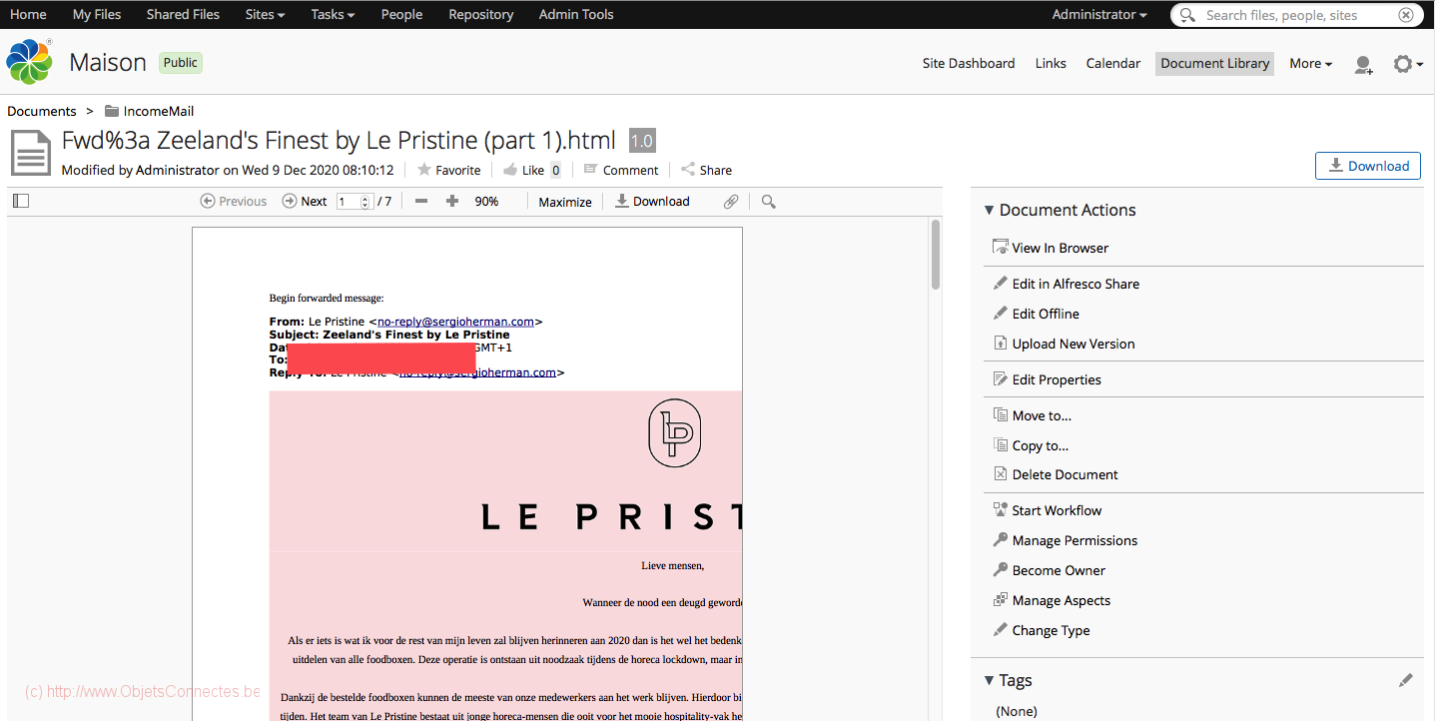The height and width of the screenshot is (721, 1435).
Task: Click the no-reply@sergioherman.com From link
Action: click(455, 322)
